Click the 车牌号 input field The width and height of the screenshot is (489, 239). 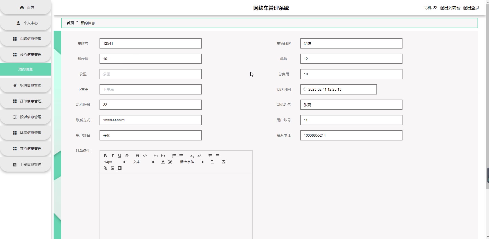pos(151,43)
